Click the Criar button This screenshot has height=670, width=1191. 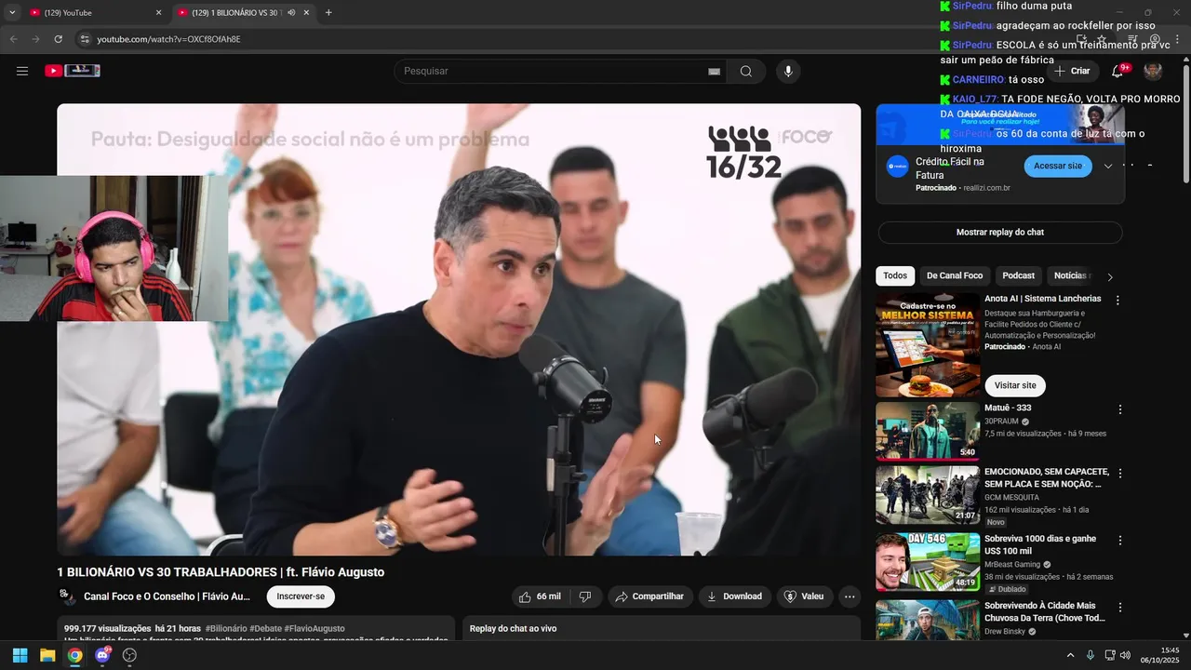pos(1072,71)
